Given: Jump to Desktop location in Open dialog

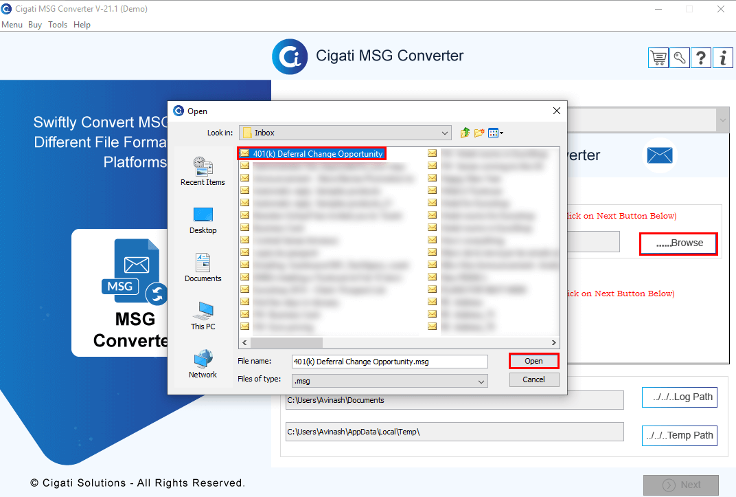Looking at the screenshot, I should (203, 220).
